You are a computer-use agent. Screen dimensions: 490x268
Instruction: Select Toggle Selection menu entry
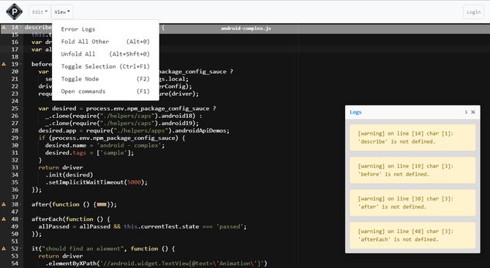[105, 67]
